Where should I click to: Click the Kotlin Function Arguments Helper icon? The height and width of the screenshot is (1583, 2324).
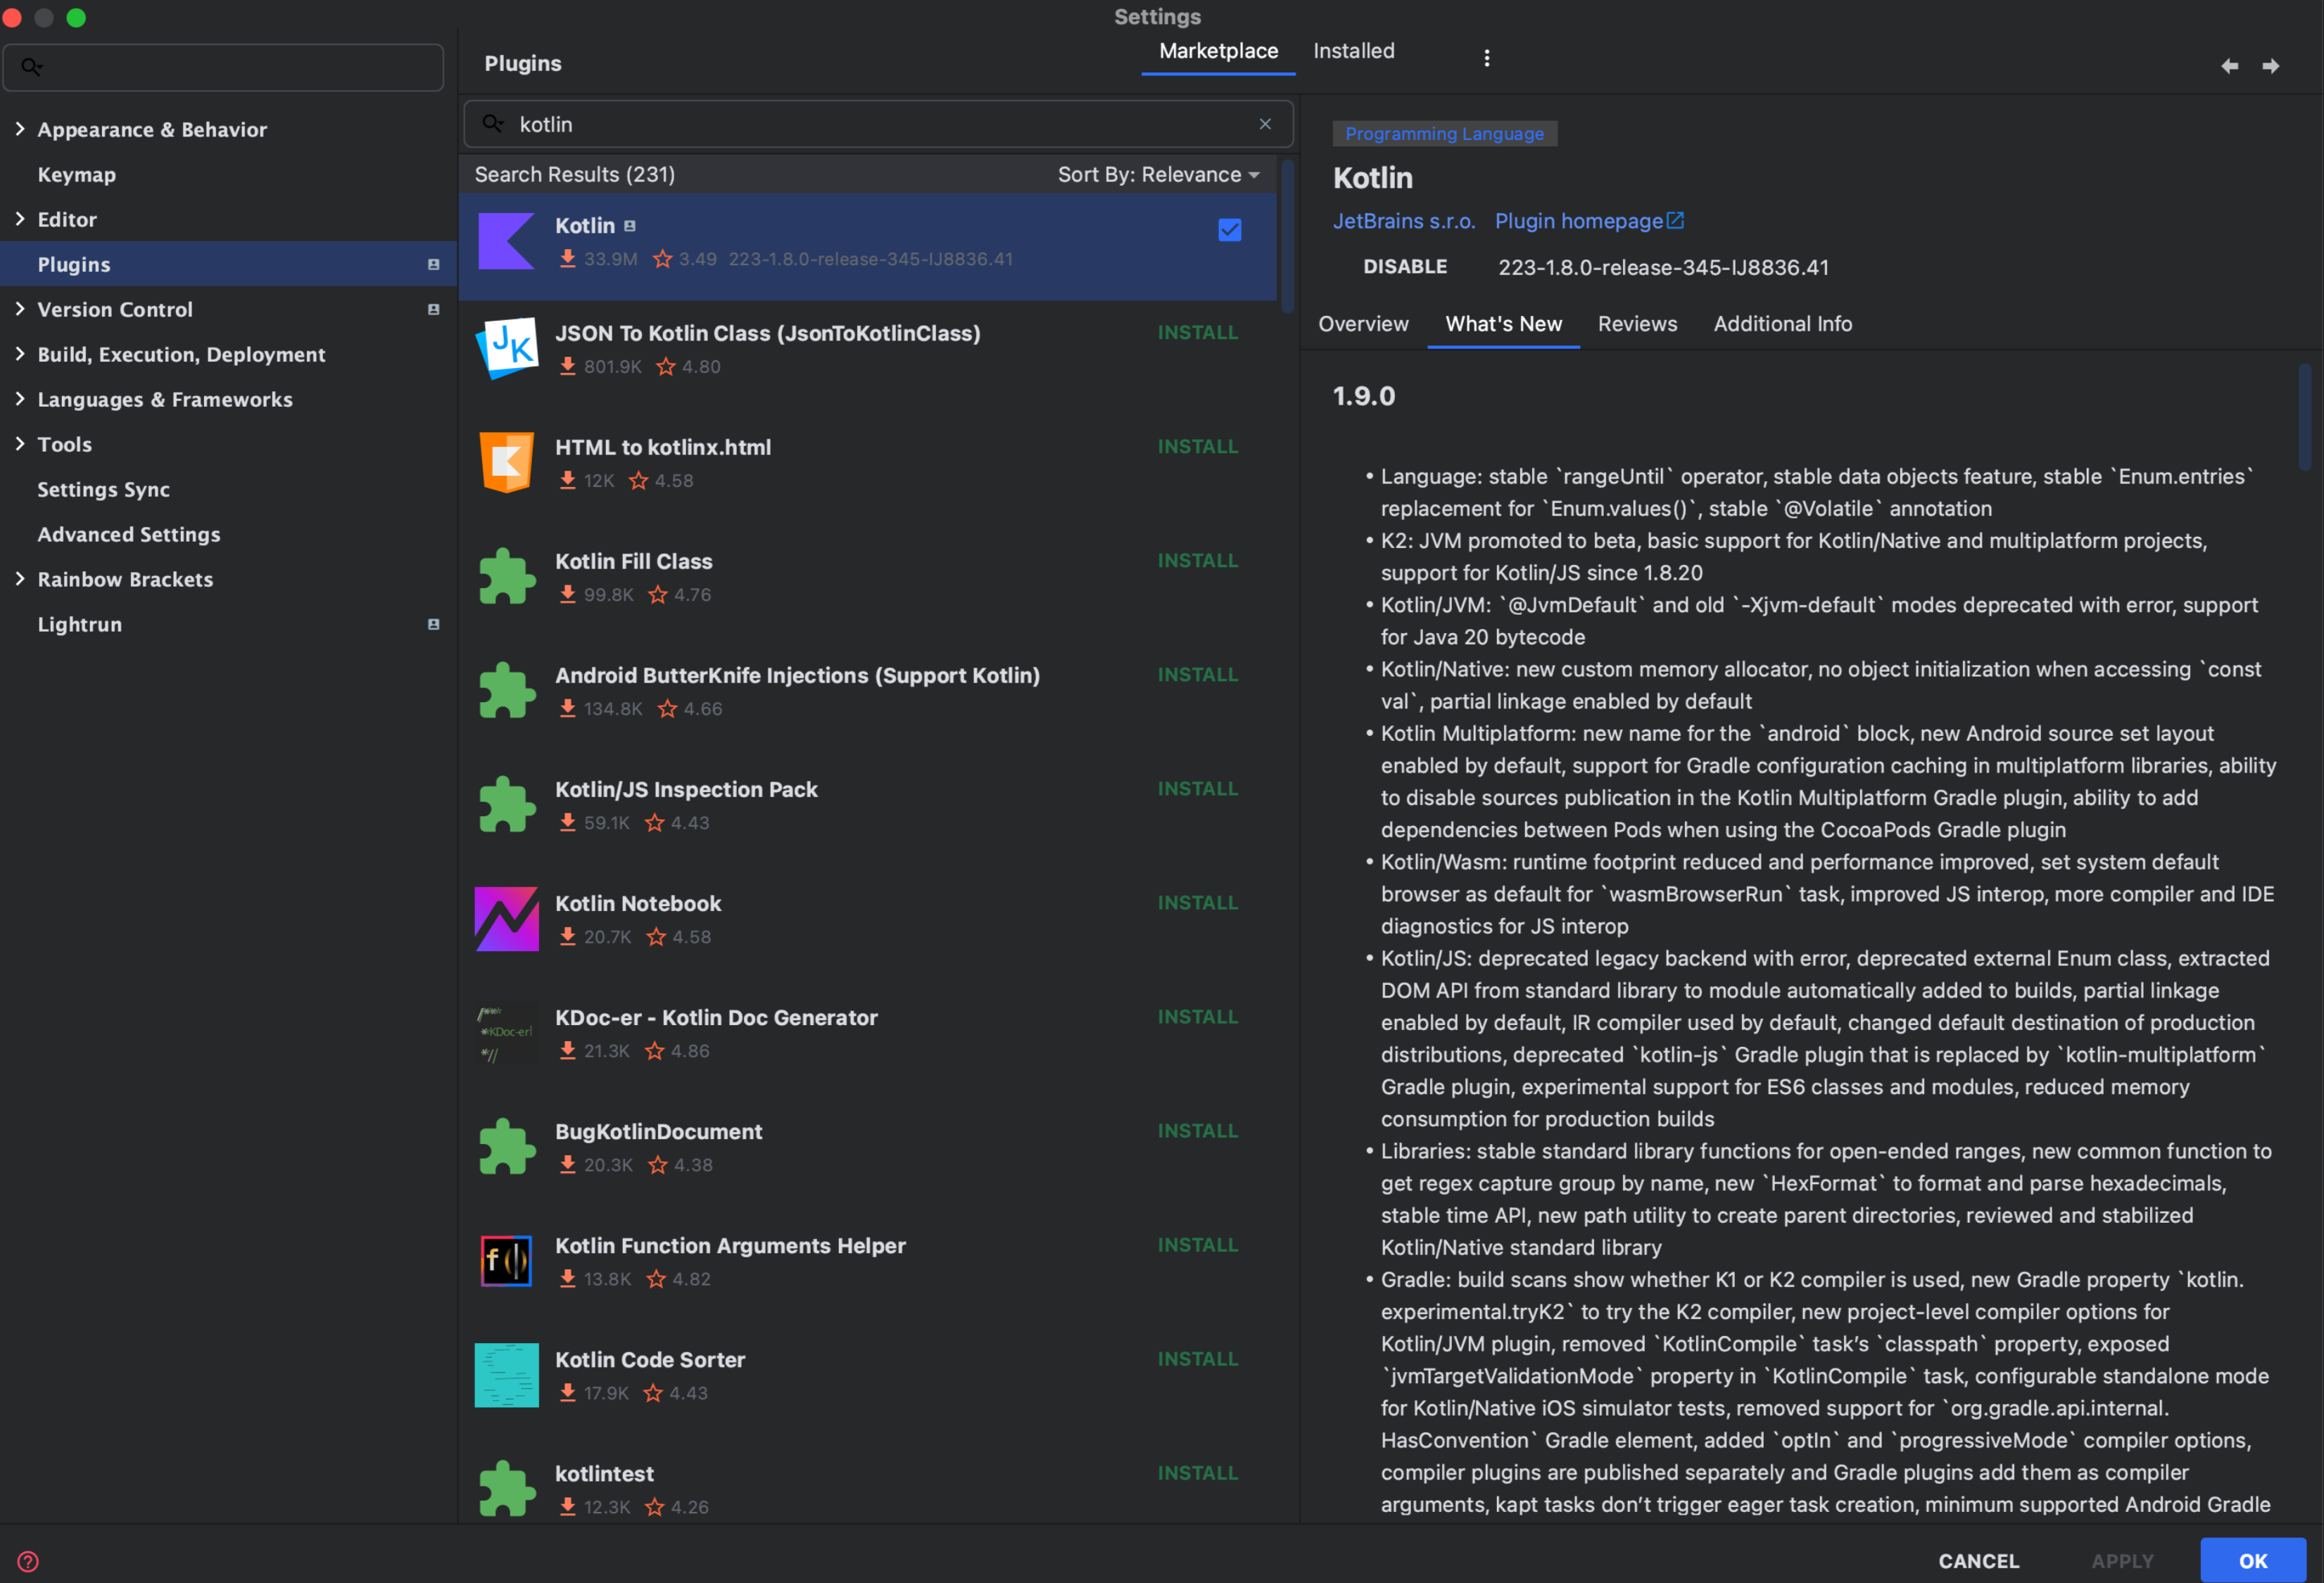click(506, 1260)
